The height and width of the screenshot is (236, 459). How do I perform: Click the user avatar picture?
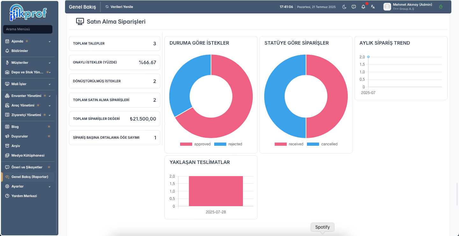pos(387,7)
